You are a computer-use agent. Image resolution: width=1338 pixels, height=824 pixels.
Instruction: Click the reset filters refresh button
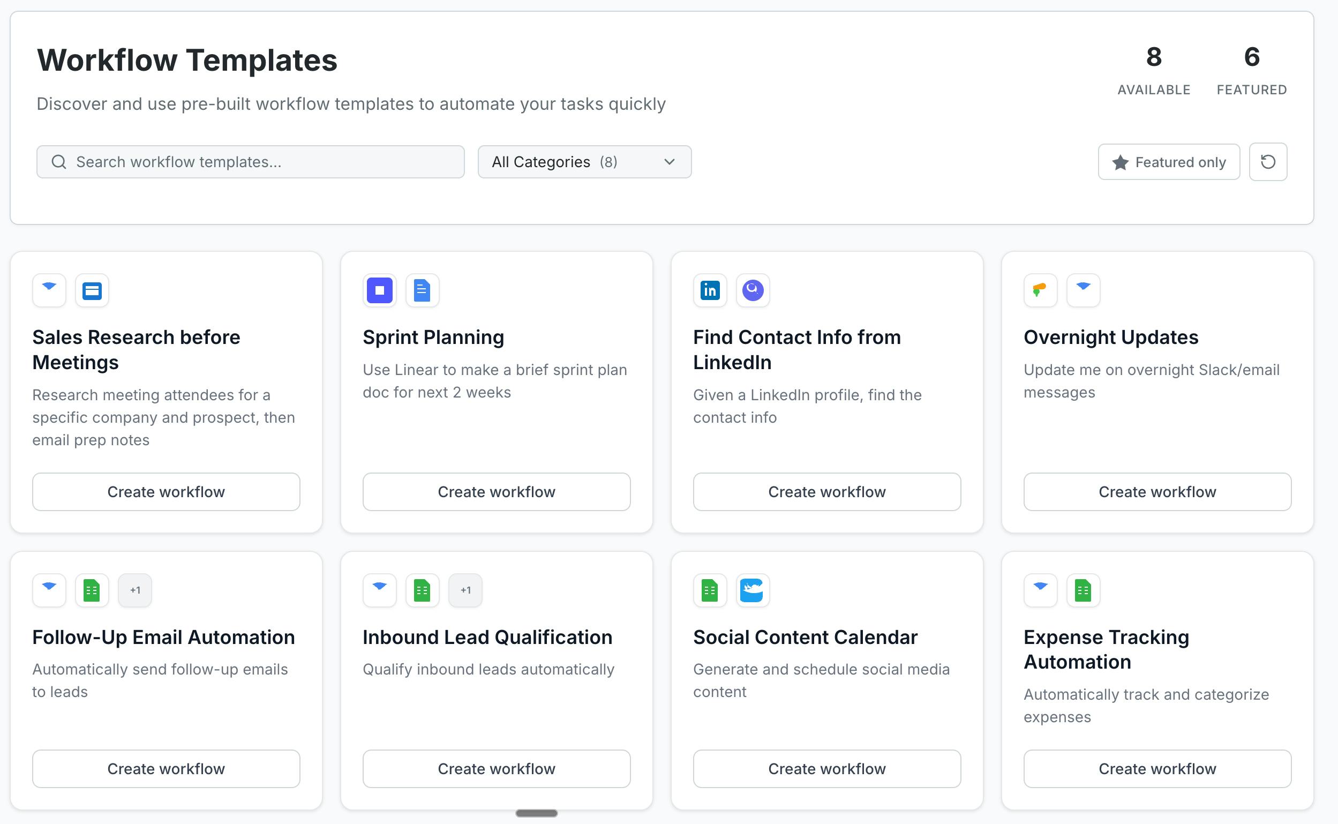[x=1268, y=162]
